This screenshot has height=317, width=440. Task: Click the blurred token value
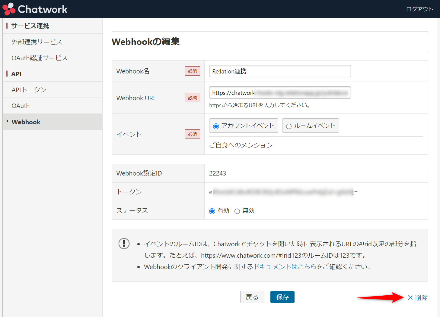tap(283, 192)
